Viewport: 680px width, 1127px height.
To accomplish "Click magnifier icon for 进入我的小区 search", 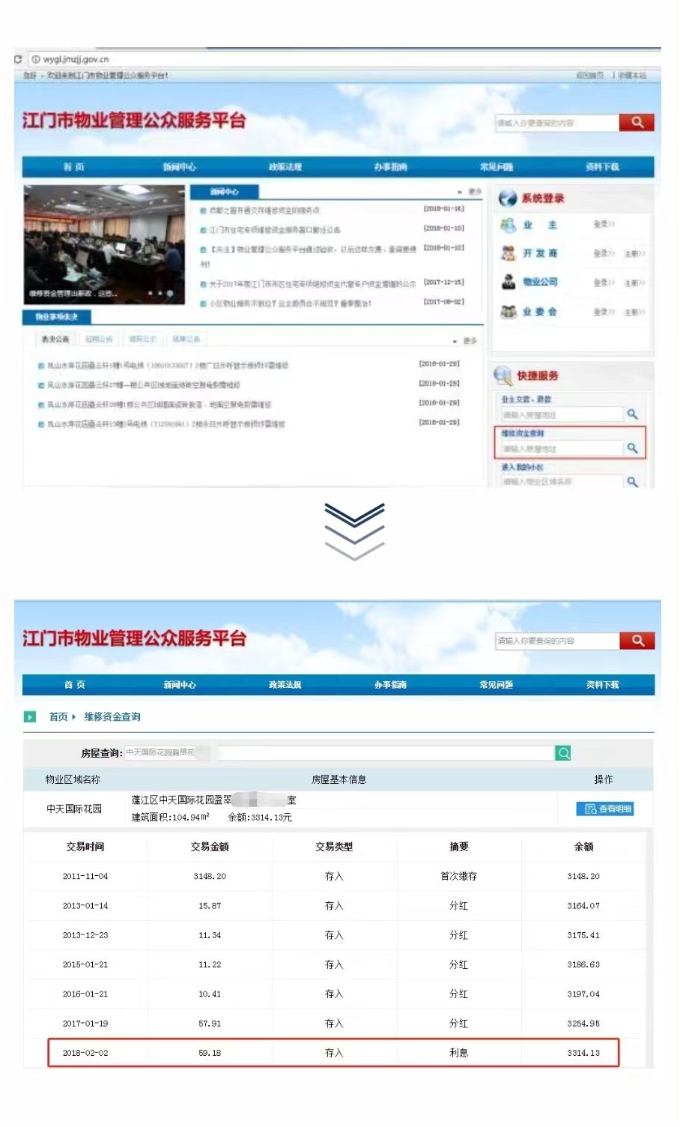I will pos(633,482).
